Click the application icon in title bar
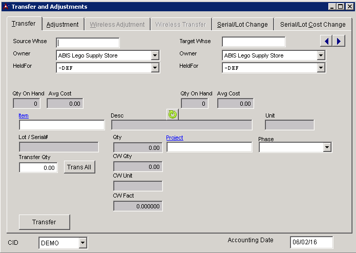The width and height of the screenshot is (356, 253). coord(6,7)
